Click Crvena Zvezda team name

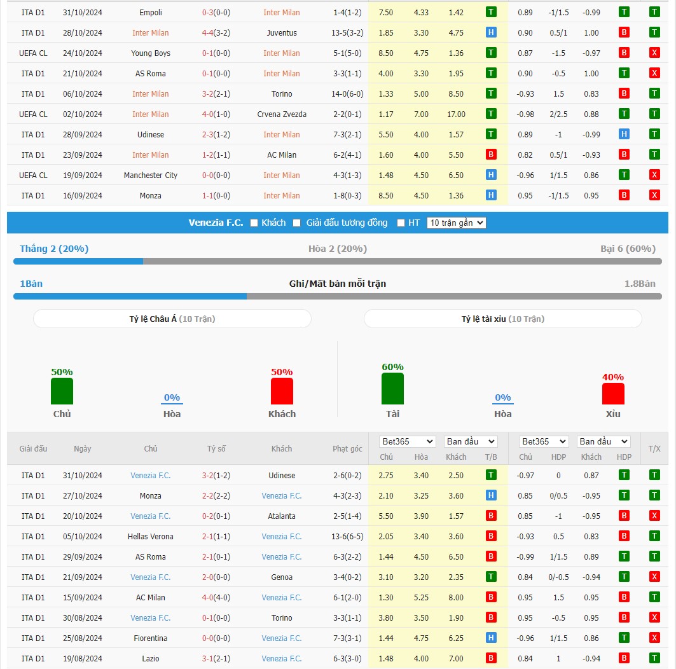(x=282, y=114)
